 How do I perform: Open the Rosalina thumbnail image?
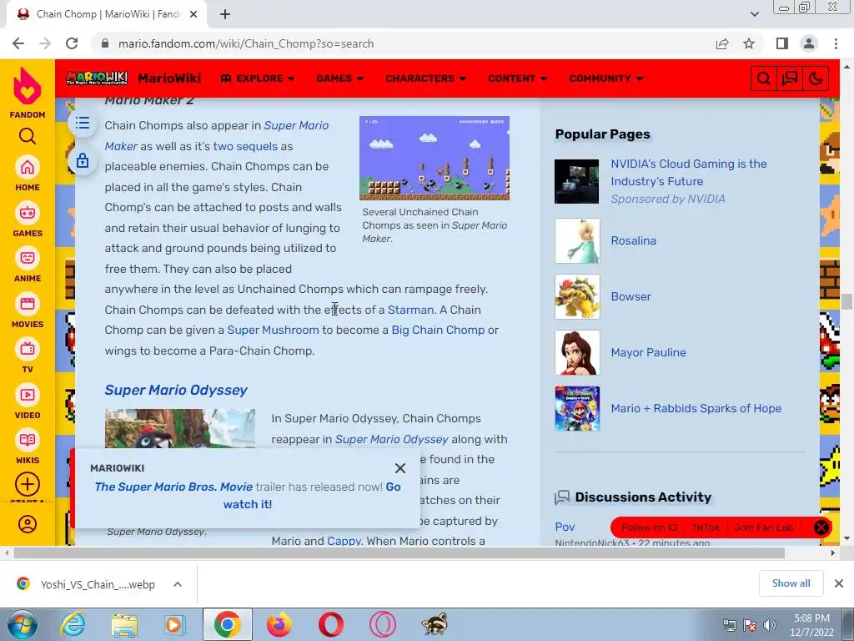coord(577,241)
